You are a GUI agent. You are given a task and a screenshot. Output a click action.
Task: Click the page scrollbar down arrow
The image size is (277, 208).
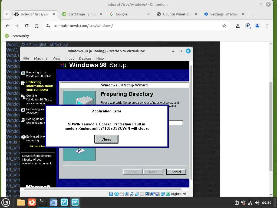pos(271,195)
